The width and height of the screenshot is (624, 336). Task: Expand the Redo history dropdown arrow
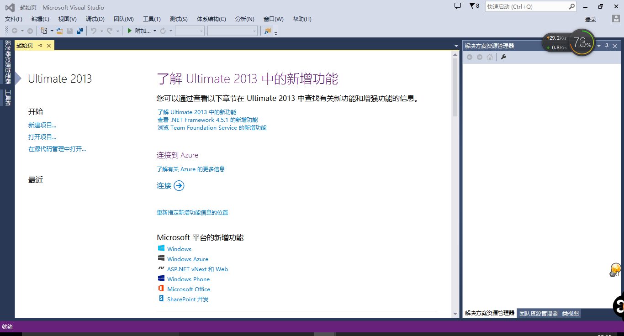point(117,31)
